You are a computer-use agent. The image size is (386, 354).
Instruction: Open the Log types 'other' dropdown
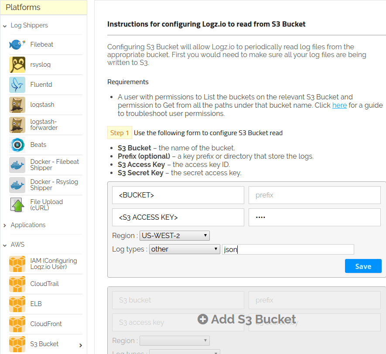click(x=184, y=249)
